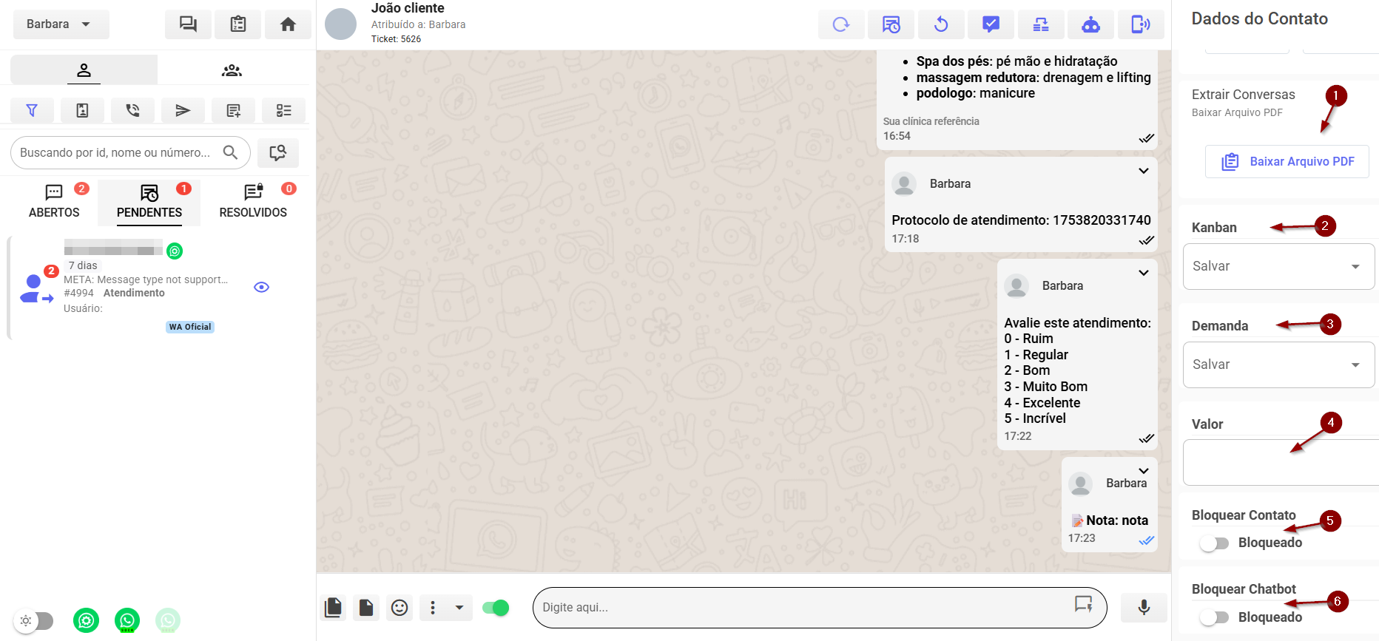The image size is (1379, 641).
Task: Switch to the ABERTOS tab
Action: (x=54, y=202)
